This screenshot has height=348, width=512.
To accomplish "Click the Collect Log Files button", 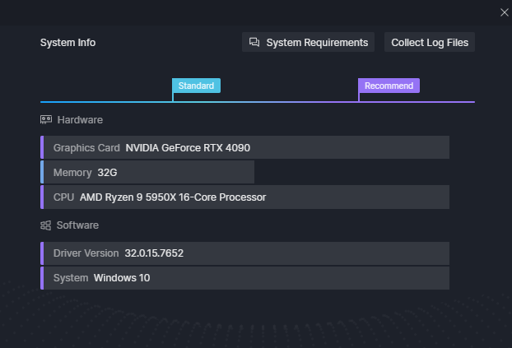I will 430,42.
